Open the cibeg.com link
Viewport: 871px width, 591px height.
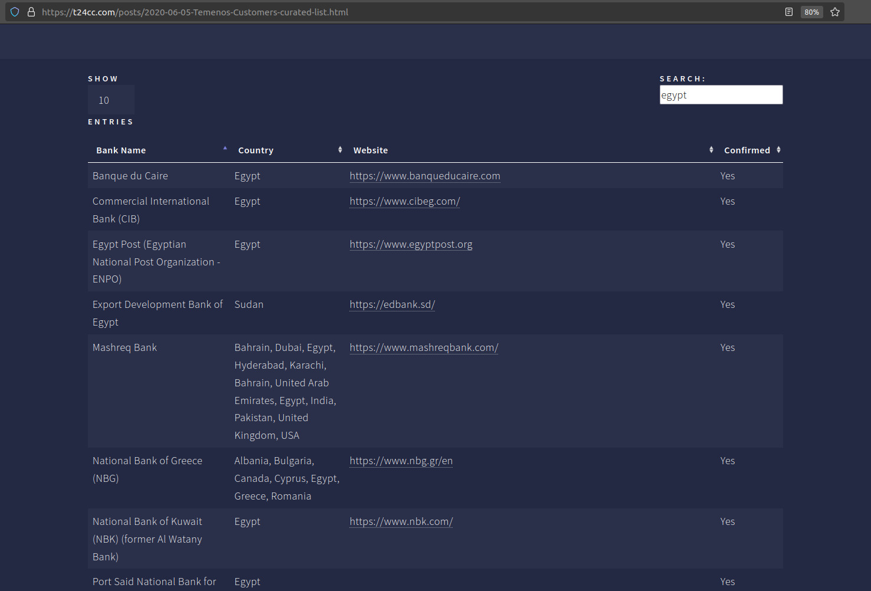click(x=405, y=201)
